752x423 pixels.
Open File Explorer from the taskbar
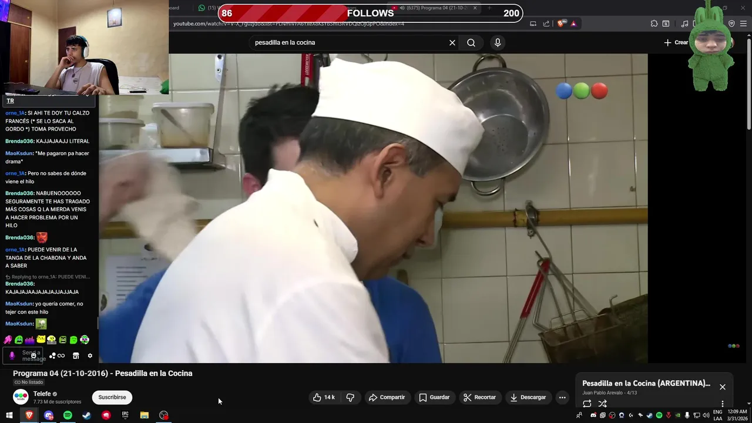145,415
